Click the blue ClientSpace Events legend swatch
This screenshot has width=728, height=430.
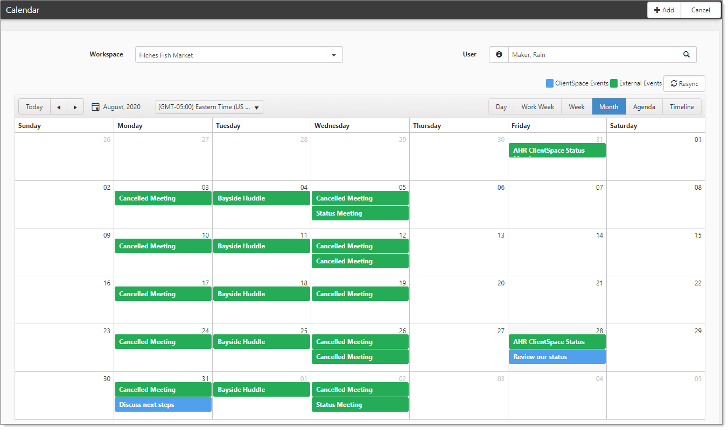pos(549,83)
